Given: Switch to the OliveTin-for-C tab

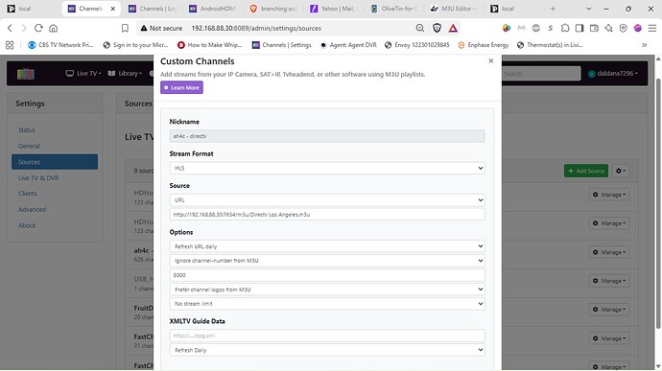Looking at the screenshot, I should point(394,9).
